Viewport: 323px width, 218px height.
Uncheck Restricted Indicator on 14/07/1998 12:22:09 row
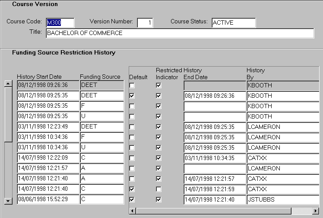point(158,158)
